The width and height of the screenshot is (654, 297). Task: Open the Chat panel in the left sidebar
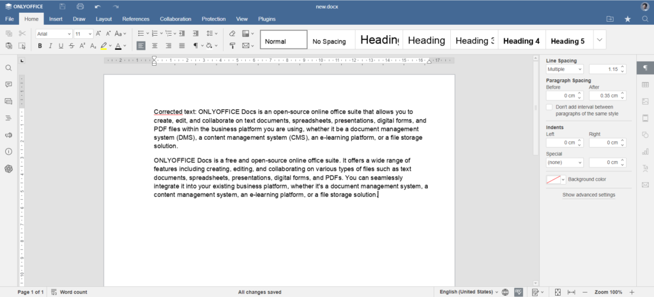pos(8,101)
